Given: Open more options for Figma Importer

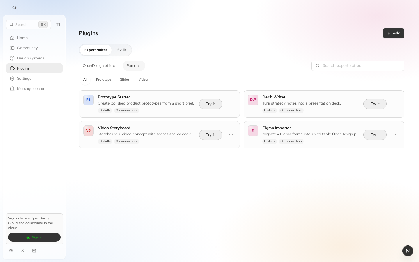Looking at the screenshot, I should click(395, 135).
